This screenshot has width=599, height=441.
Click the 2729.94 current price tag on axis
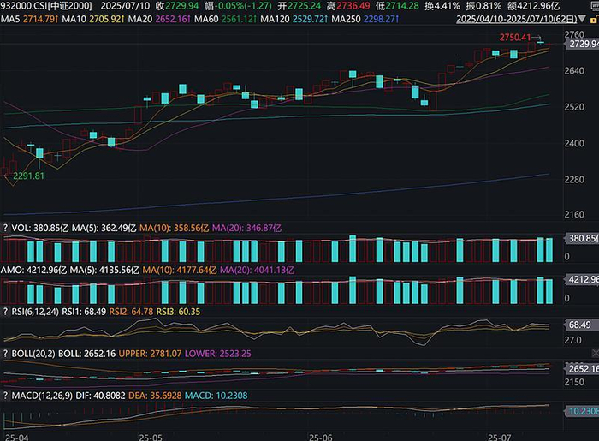[584, 44]
